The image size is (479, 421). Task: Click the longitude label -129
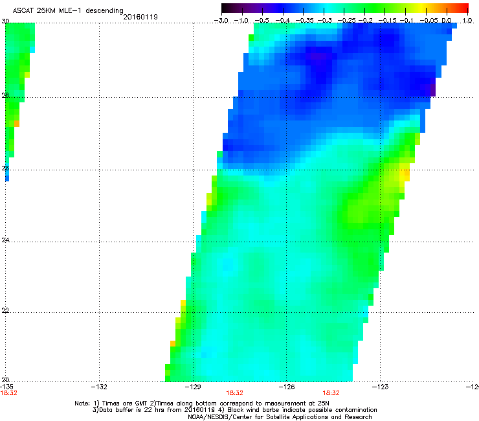(193, 387)
